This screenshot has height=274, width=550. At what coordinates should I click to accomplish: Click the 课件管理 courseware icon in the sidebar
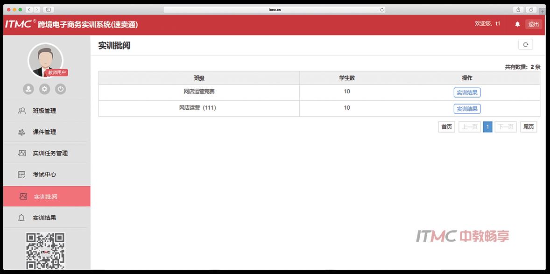click(22, 132)
